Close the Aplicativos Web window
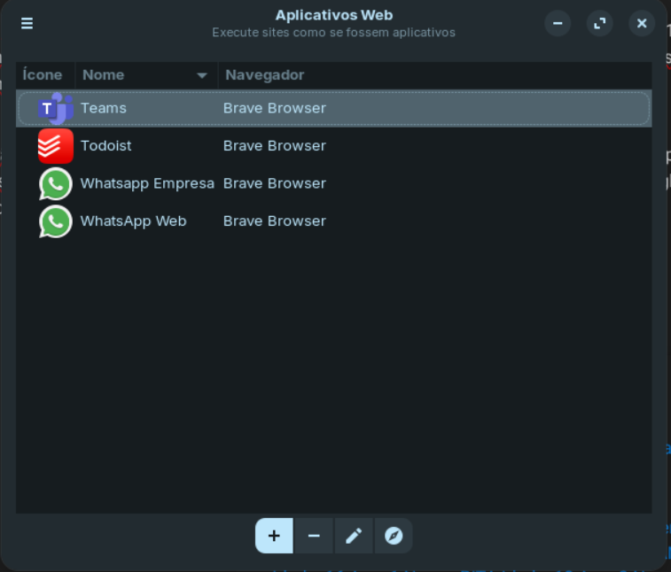The image size is (671, 572). coord(642,23)
